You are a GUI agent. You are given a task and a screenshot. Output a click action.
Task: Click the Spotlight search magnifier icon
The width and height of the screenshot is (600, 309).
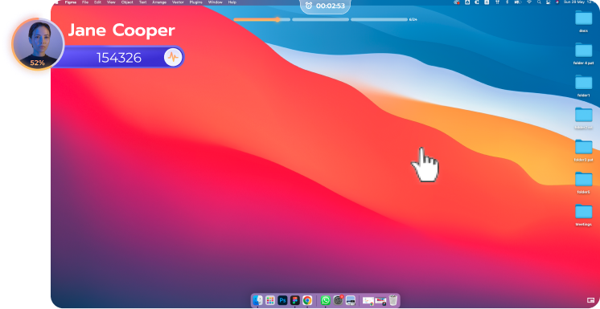(539, 2)
